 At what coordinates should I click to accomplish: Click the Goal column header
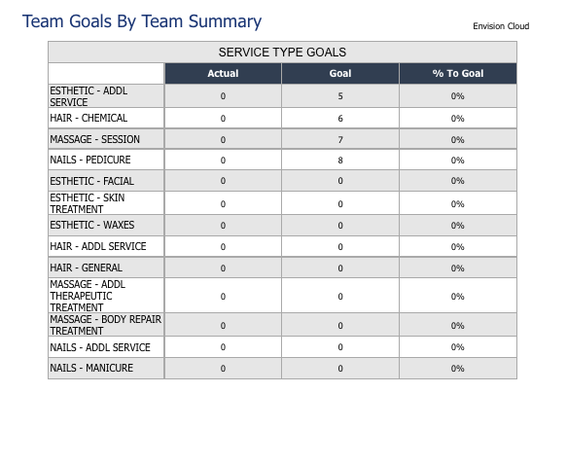point(340,73)
